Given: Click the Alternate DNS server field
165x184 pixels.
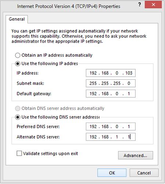Looking at the screenshot, I should tap(111, 137).
